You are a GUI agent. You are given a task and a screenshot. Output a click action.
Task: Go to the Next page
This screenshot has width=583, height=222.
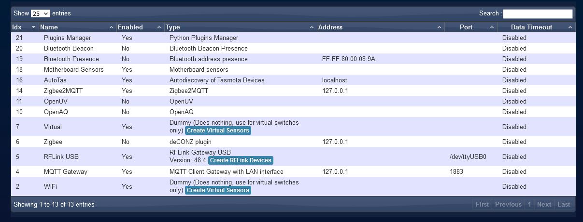tap(544, 204)
